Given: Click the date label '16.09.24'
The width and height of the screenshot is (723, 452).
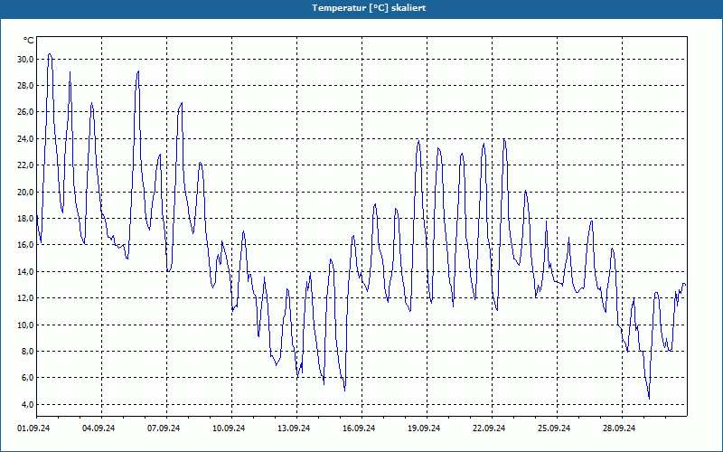Looking at the screenshot, I should coord(359,428).
